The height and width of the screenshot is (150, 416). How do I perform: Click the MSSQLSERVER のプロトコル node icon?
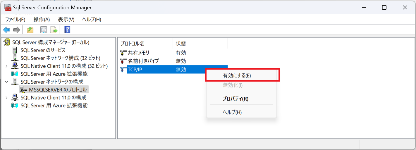click(x=23, y=90)
